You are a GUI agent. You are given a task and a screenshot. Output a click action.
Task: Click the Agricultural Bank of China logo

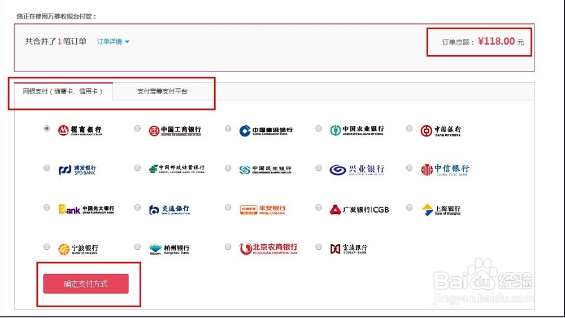click(x=357, y=130)
